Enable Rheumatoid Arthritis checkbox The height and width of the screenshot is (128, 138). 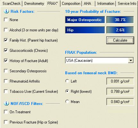(x=6, y=81)
